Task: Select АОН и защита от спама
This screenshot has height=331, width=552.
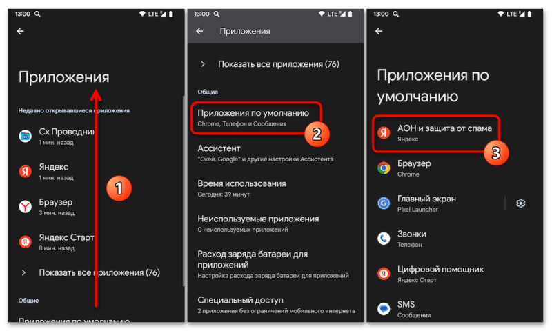Action: [x=436, y=133]
